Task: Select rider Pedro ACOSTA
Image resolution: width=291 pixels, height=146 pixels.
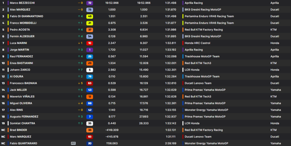Action: [20, 29]
